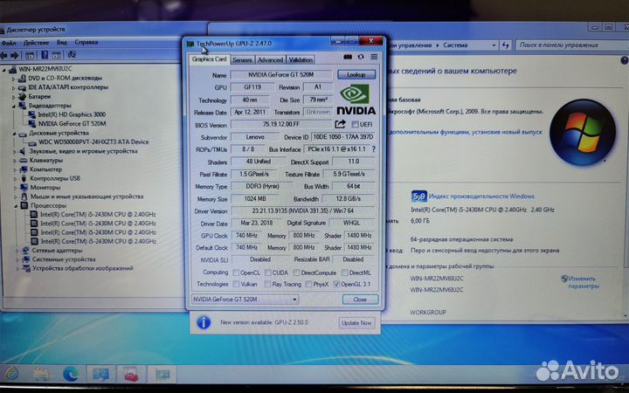Viewport: 629px width, 393px height.
Task: Open the Действие menu
Action: pos(36,43)
